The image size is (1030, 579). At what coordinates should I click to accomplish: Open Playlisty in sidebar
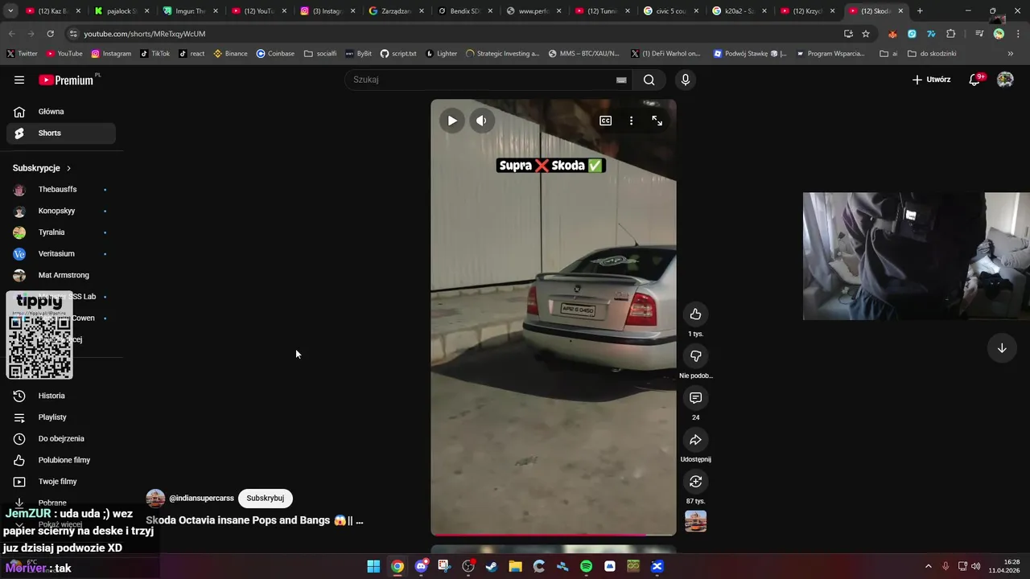coord(61,417)
